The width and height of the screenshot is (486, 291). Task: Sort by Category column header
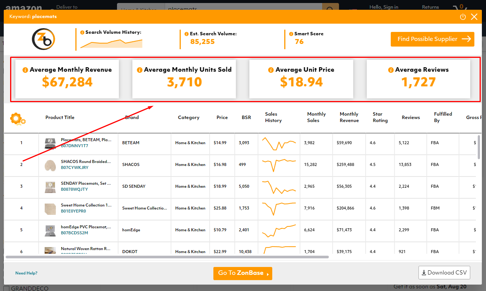pos(189,118)
